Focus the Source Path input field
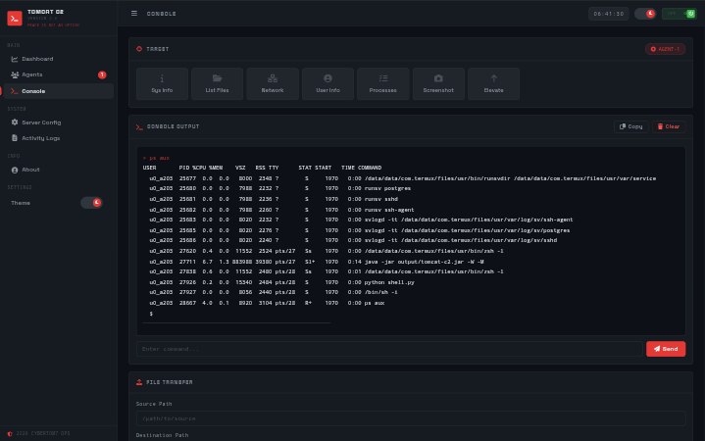 pos(411,418)
